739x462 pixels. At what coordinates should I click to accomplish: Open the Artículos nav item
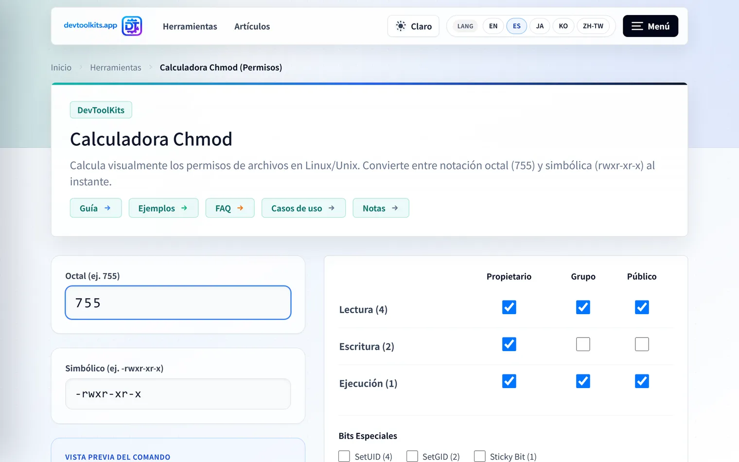coord(252,26)
